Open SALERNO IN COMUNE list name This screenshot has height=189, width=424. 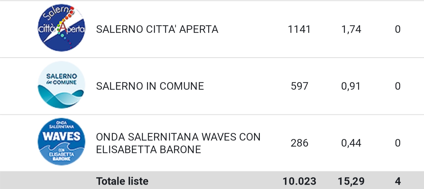(x=150, y=86)
